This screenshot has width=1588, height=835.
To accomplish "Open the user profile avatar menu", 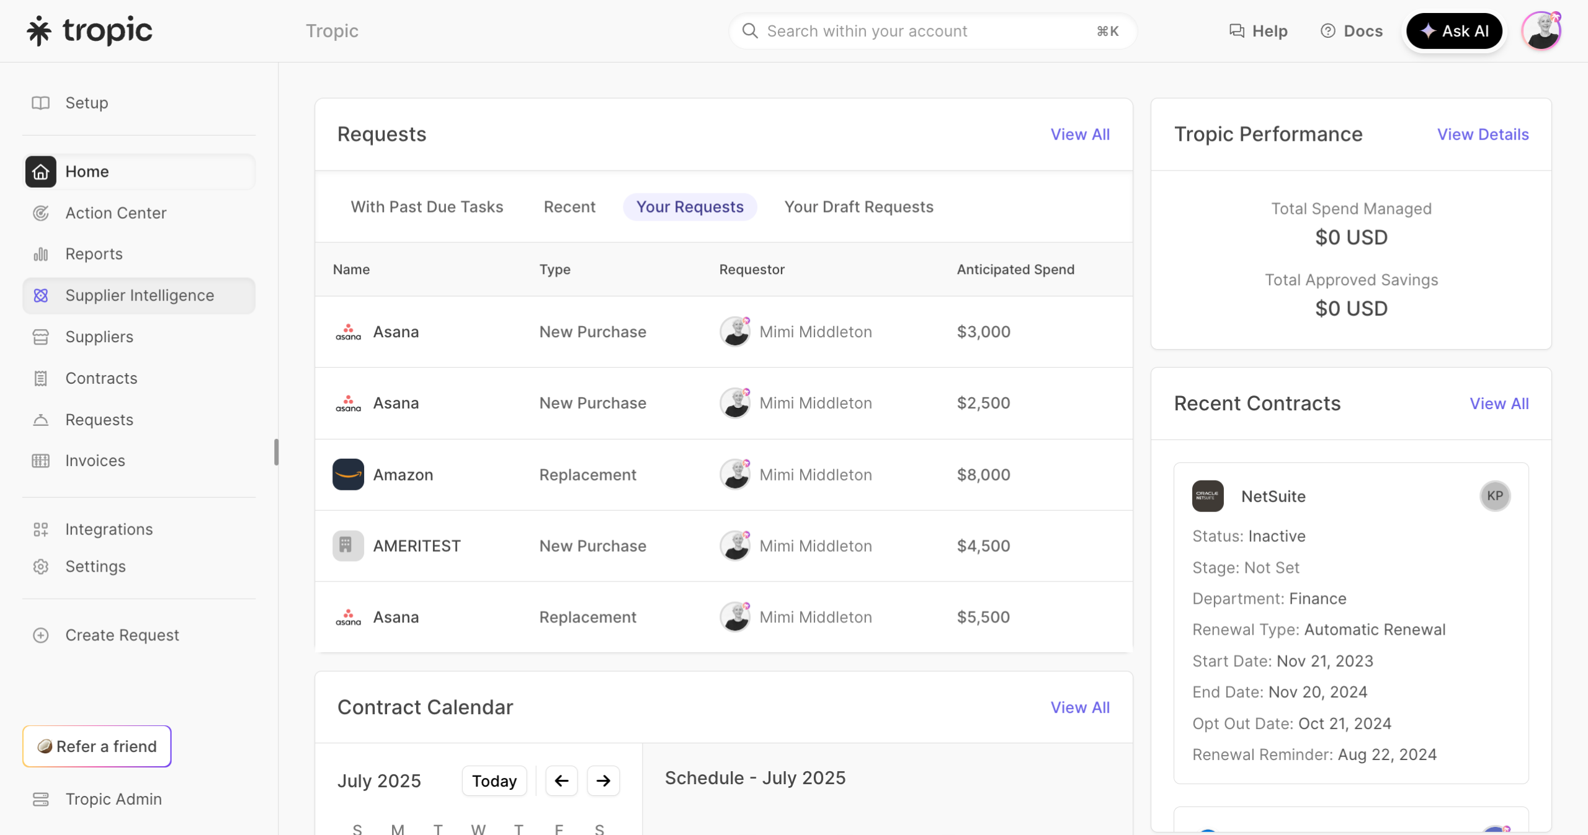I will 1541,31.
